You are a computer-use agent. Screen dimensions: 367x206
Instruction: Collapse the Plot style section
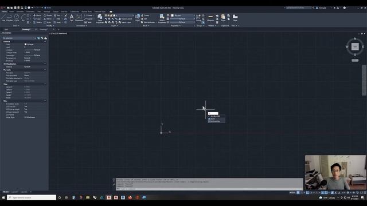coord(45,70)
